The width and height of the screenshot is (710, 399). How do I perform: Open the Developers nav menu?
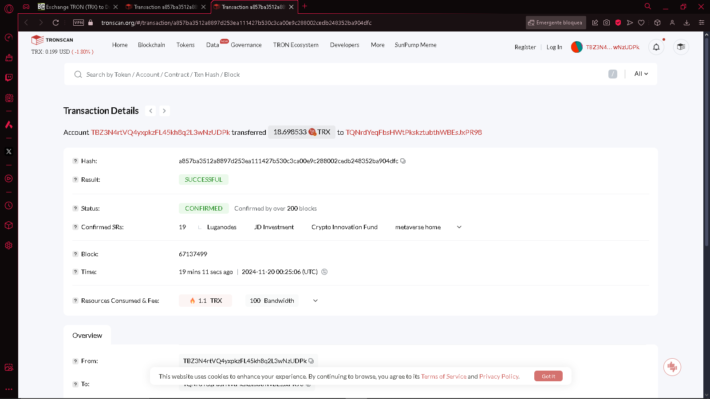pyautogui.click(x=345, y=45)
